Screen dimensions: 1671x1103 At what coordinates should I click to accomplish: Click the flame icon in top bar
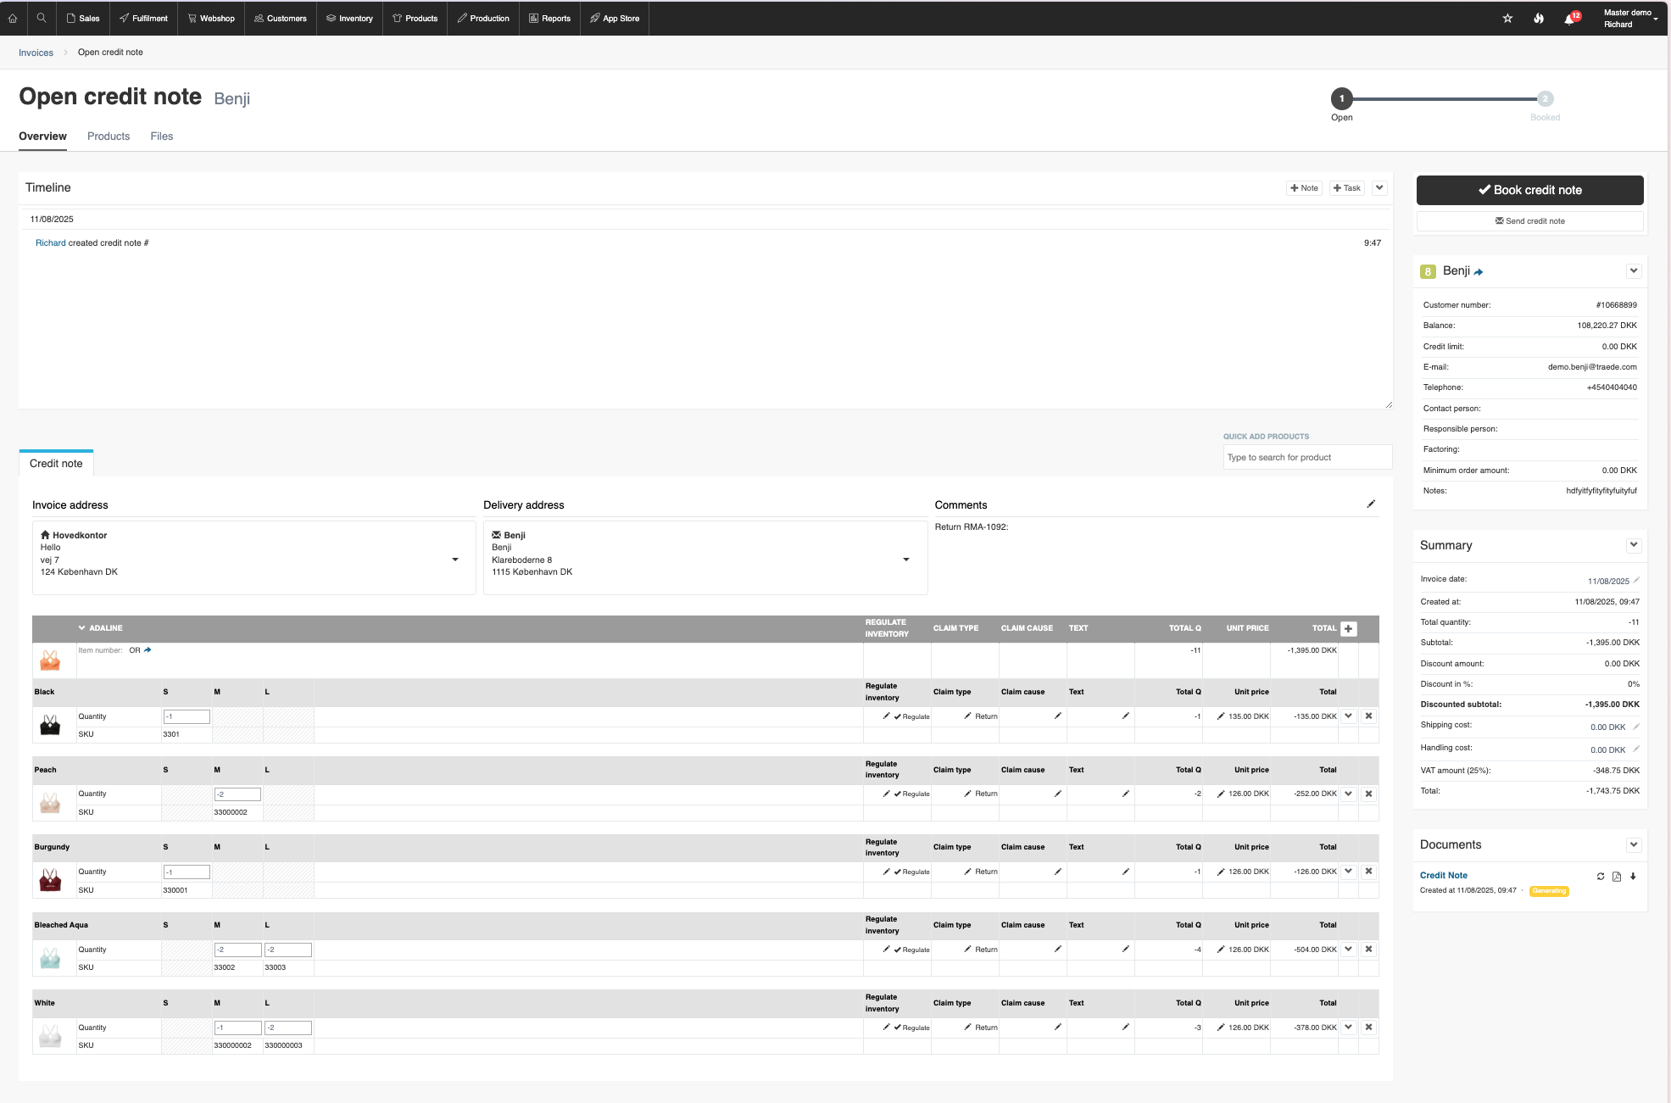click(x=1538, y=18)
